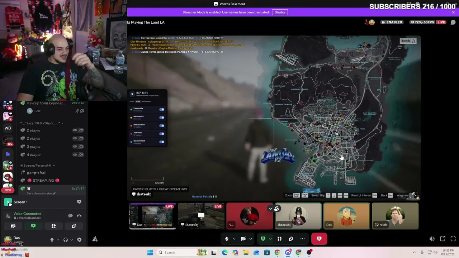Screen dimensions: 459x258
Task: Zoom stream with magnifier icon
Action: click(x=413, y=194)
